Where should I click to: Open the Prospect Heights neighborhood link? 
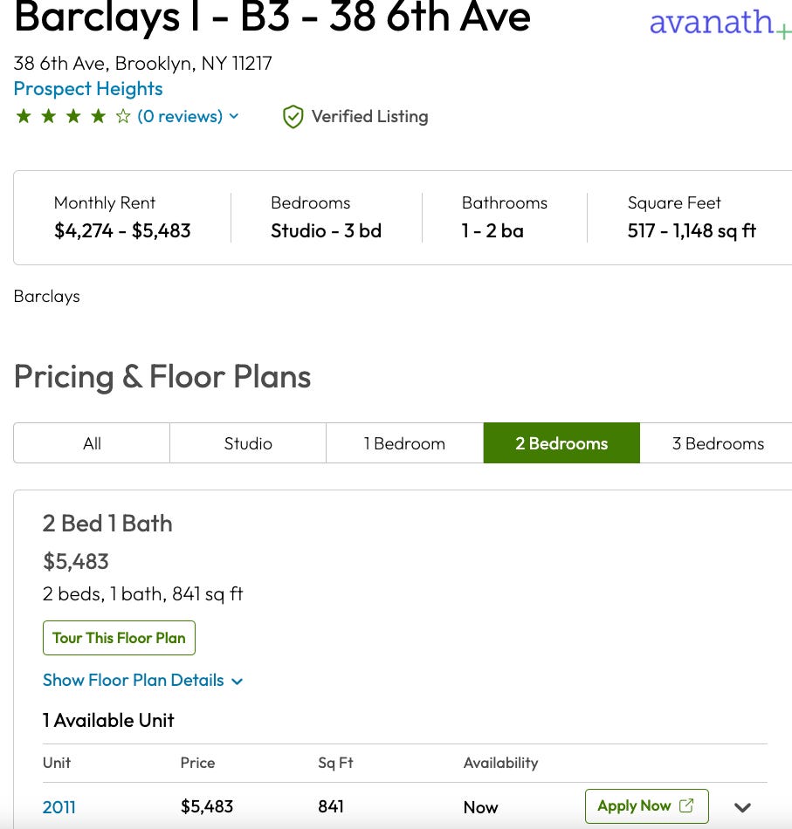pos(88,89)
